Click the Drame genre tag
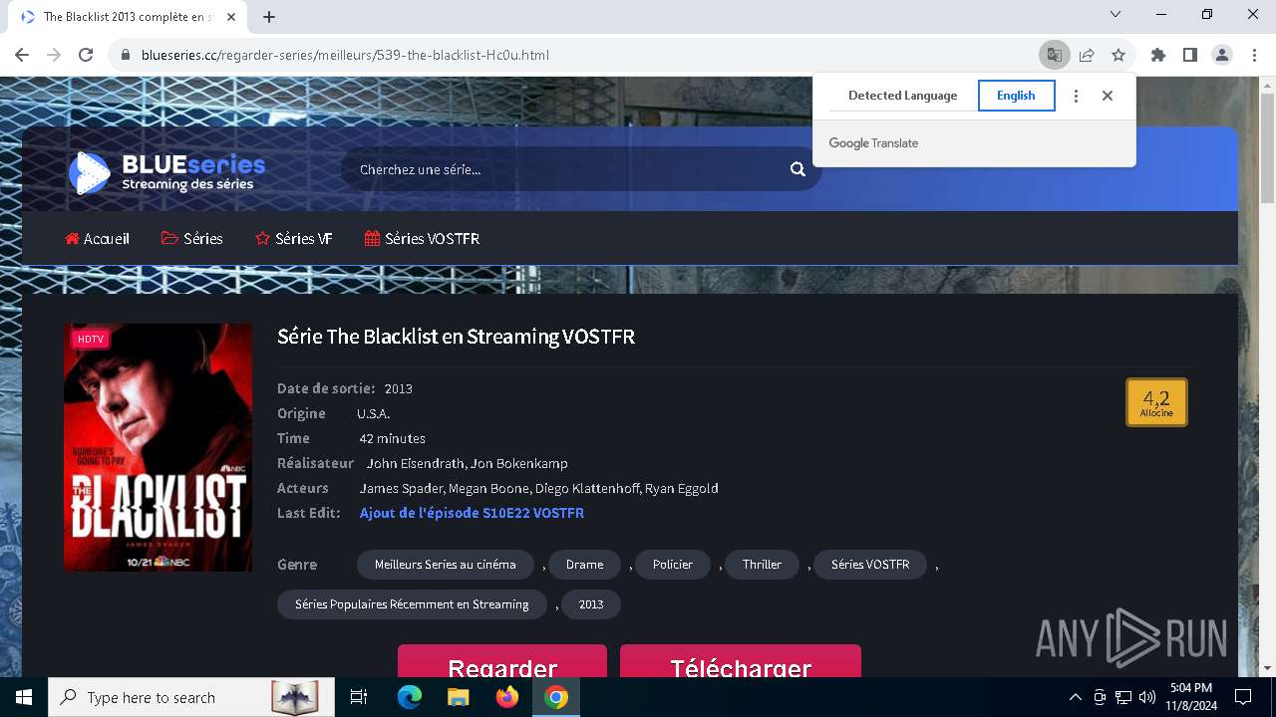This screenshot has height=717, width=1276. [584, 565]
